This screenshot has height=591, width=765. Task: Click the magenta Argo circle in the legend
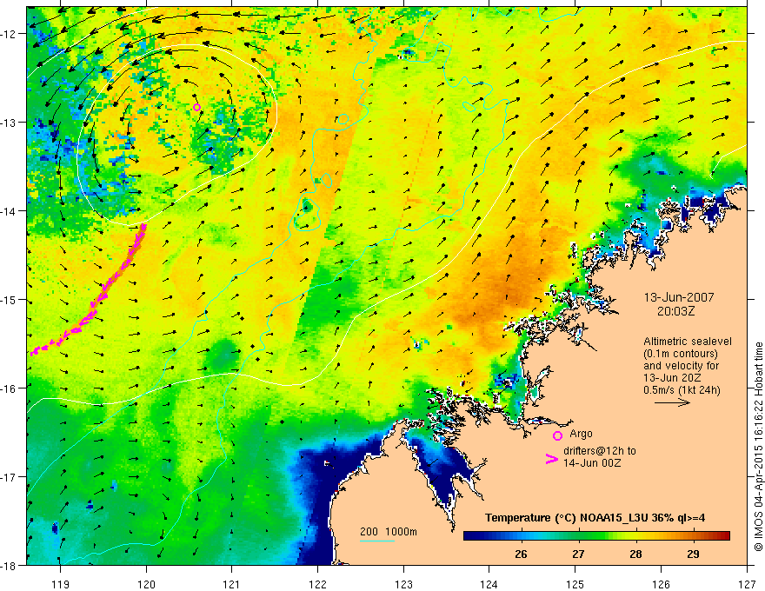click(557, 436)
